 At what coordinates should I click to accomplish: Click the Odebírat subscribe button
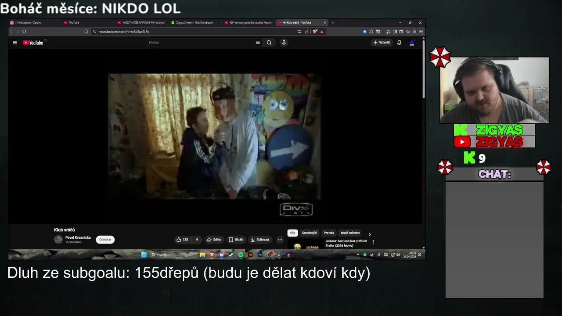coord(105,240)
